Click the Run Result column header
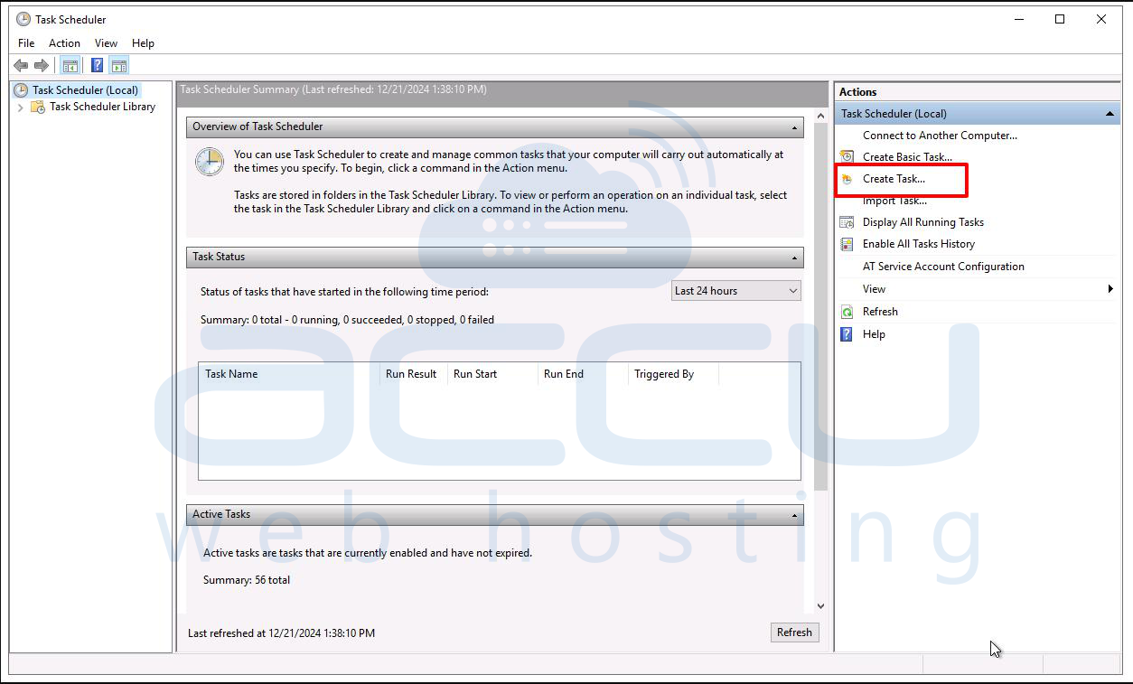The width and height of the screenshot is (1133, 684). click(x=412, y=374)
